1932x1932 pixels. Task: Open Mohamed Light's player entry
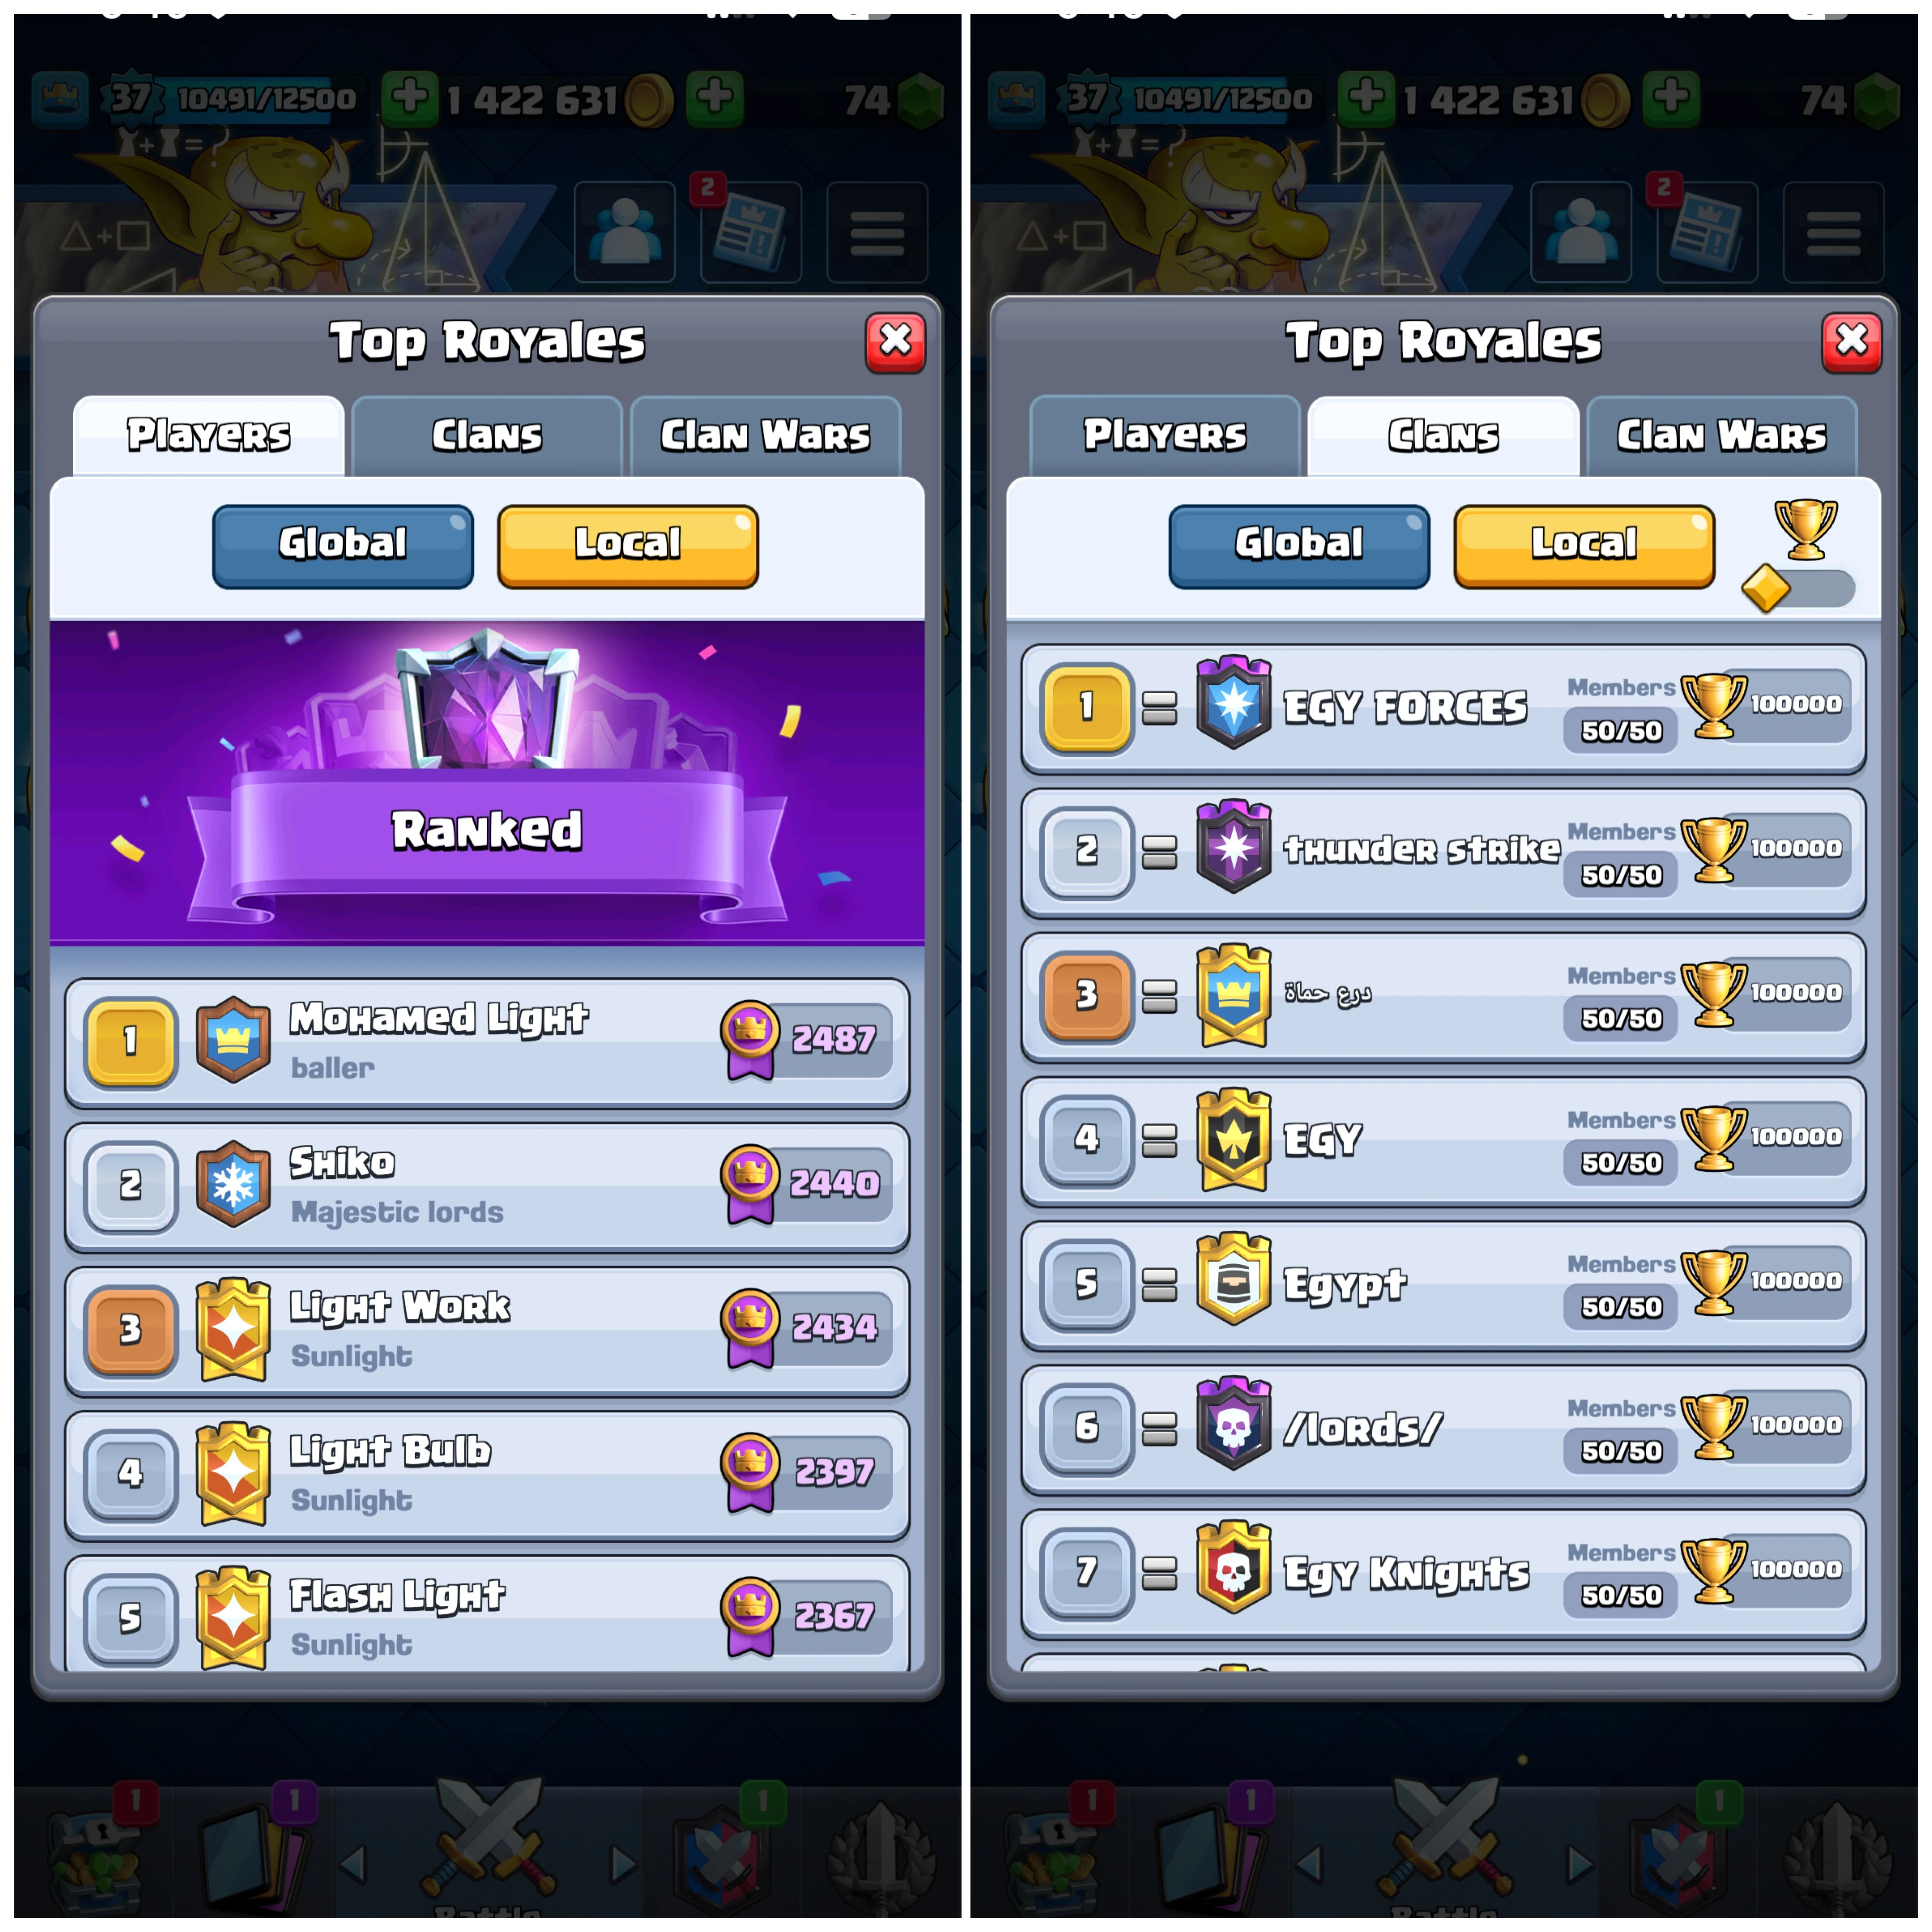pos(487,1042)
